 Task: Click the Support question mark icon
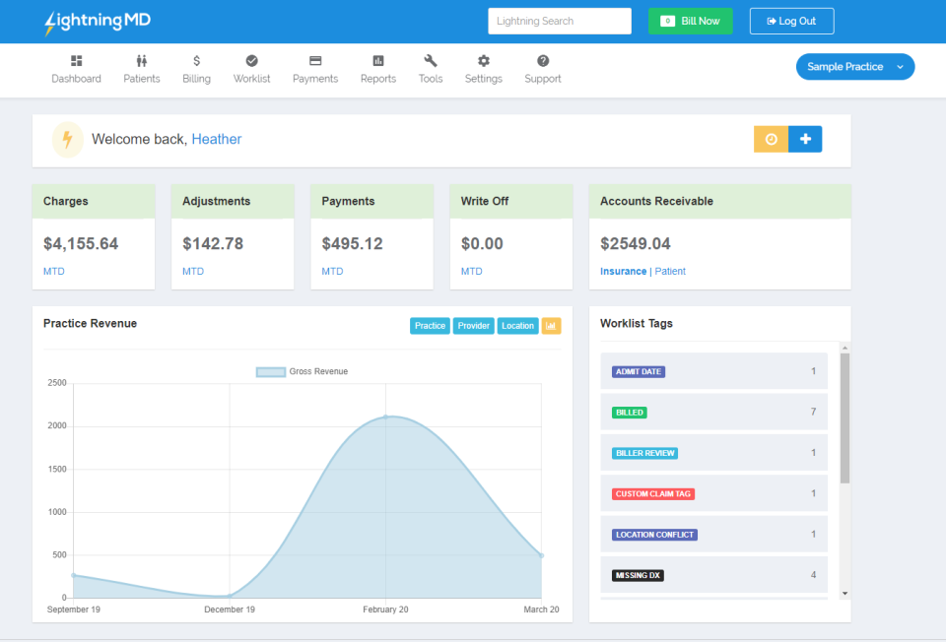click(543, 61)
